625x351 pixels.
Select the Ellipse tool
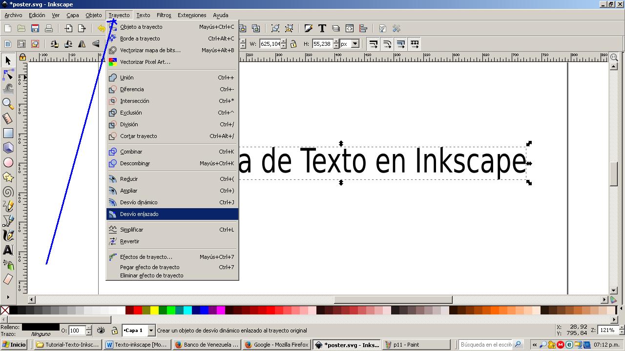click(x=8, y=162)
